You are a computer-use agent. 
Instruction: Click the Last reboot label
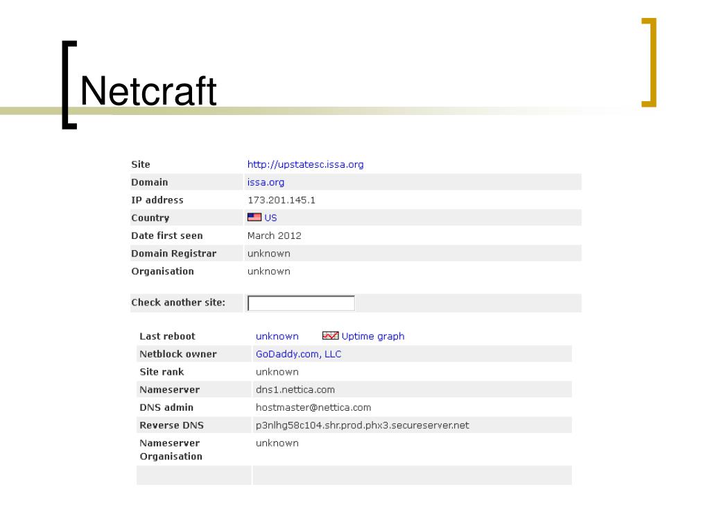pos(167,336)
